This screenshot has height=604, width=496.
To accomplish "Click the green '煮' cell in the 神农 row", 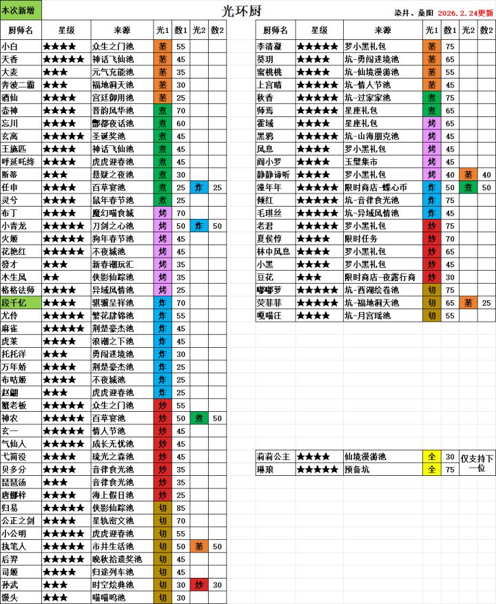I will 199,418.
